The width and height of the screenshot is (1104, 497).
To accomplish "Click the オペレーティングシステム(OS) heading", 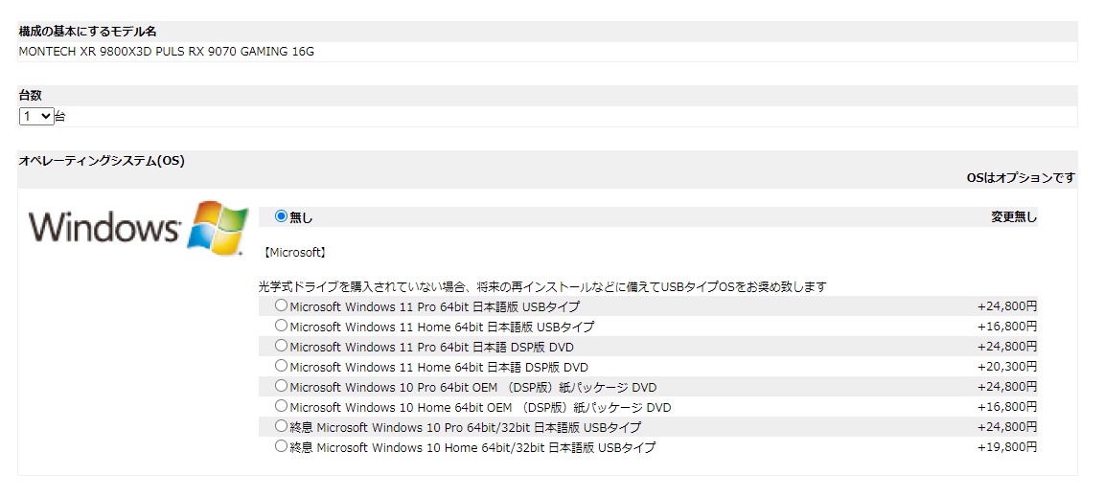I will [102, 161].
